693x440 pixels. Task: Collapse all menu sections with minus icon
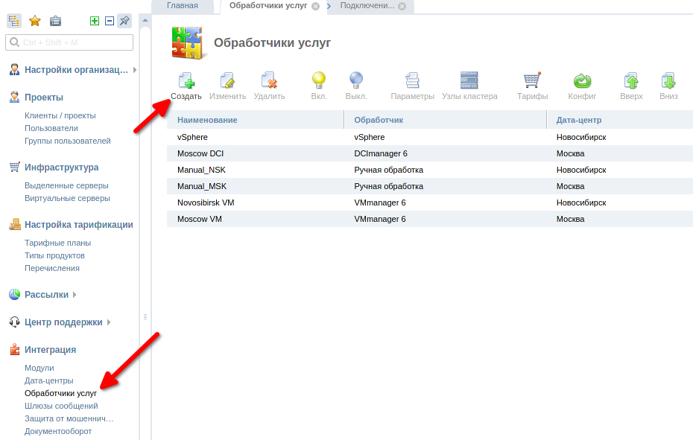click(x=110, y=21)
